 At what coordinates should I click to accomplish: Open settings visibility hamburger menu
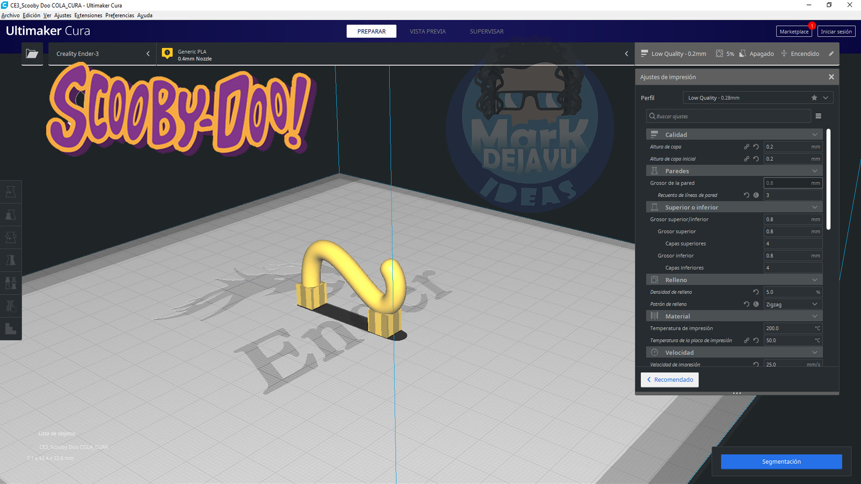818,116
